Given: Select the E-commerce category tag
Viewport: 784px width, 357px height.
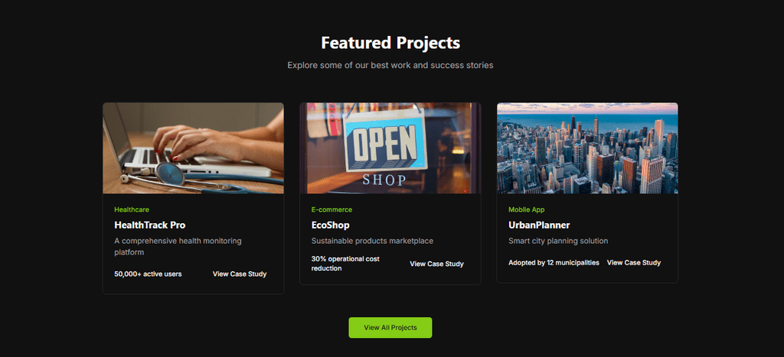Looking at the screenshot, I should [332, 209].
